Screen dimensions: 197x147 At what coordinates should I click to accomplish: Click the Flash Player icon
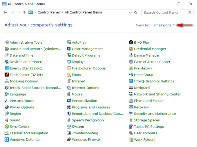(x=7, y=75)
